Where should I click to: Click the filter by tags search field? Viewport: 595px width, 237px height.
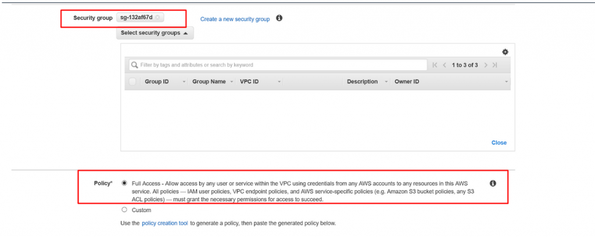[x=278, y=65]
